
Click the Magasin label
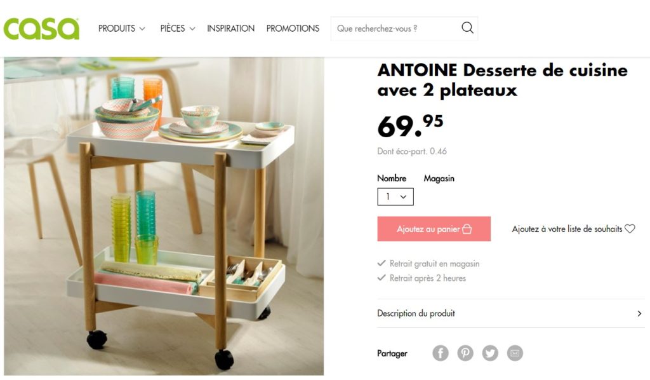point(439,179)
